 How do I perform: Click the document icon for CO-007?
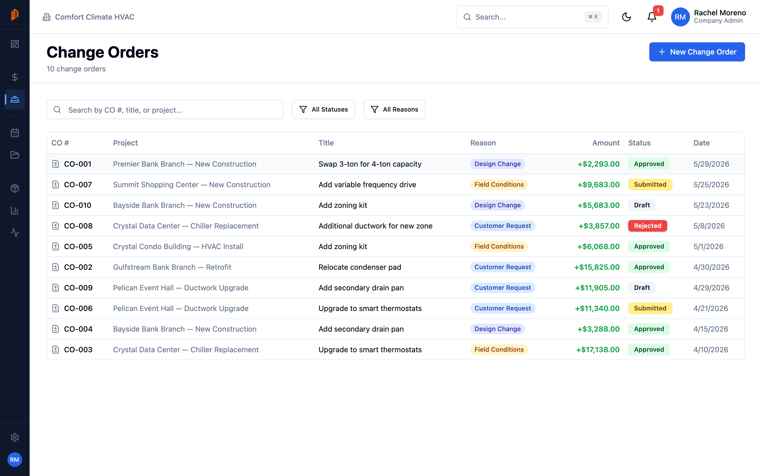click(x=56, y=185)
